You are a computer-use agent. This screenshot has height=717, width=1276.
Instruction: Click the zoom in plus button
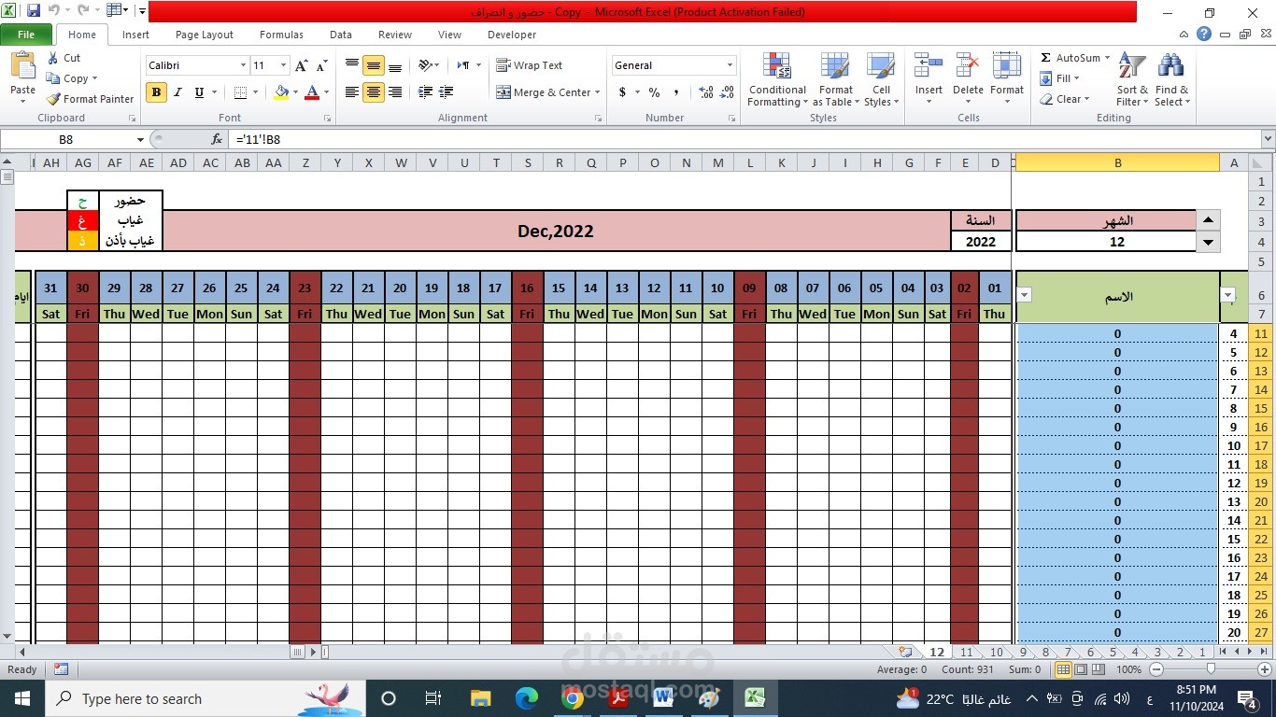pos(1266,669)
